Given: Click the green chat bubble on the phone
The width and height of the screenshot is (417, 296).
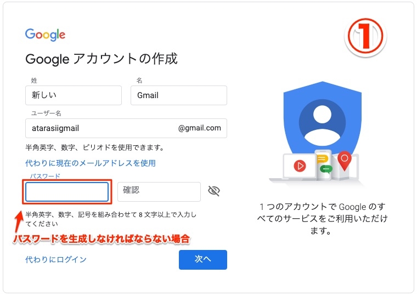Looking at the screenshot, I should click(325, 169).
